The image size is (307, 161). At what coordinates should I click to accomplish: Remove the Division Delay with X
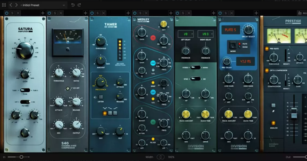(x=189, y=13)
